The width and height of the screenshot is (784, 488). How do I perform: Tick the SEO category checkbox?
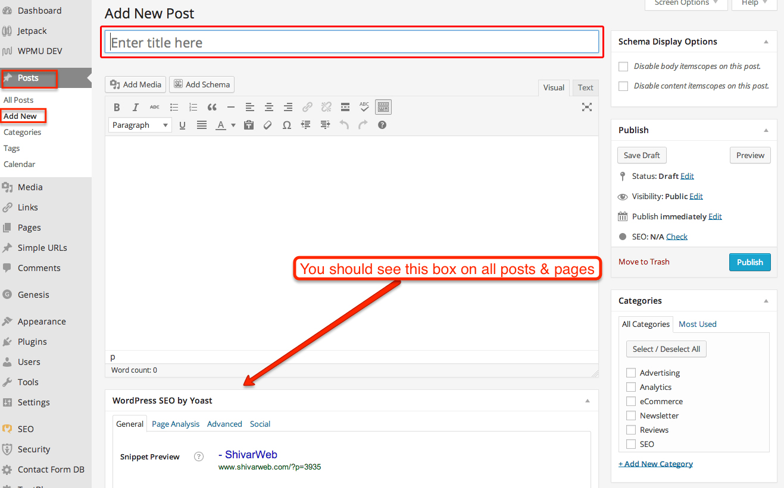coord(631,444)
